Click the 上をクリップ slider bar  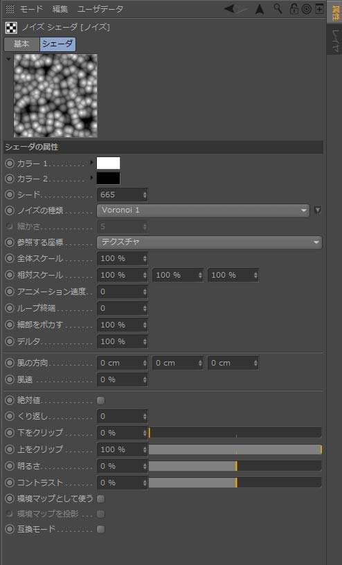coord(235,449)
